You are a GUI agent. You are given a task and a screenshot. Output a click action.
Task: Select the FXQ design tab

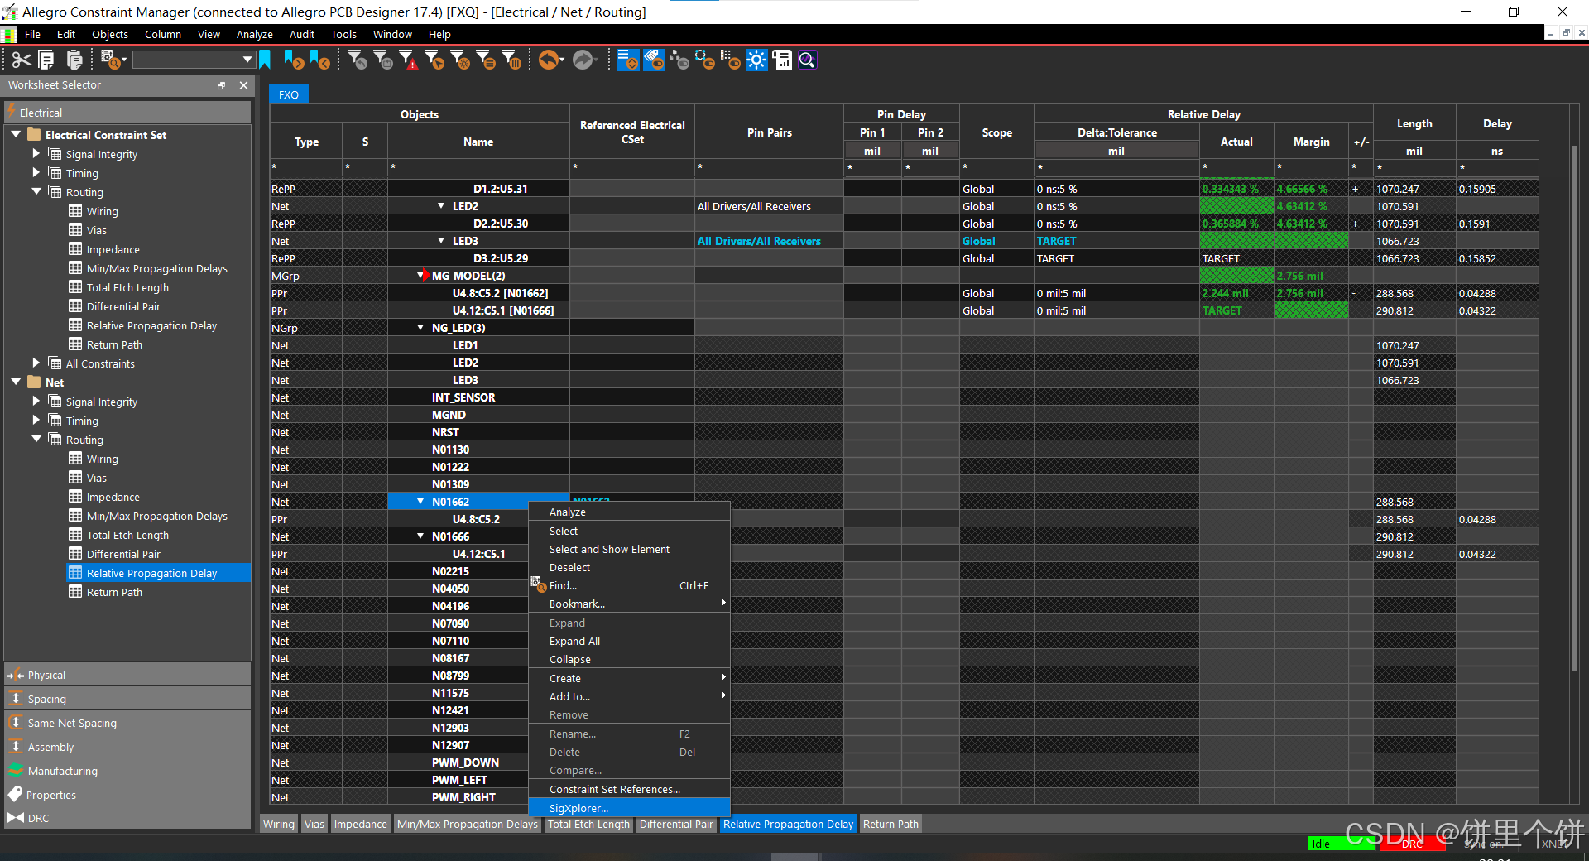click(x=289, y=94)
